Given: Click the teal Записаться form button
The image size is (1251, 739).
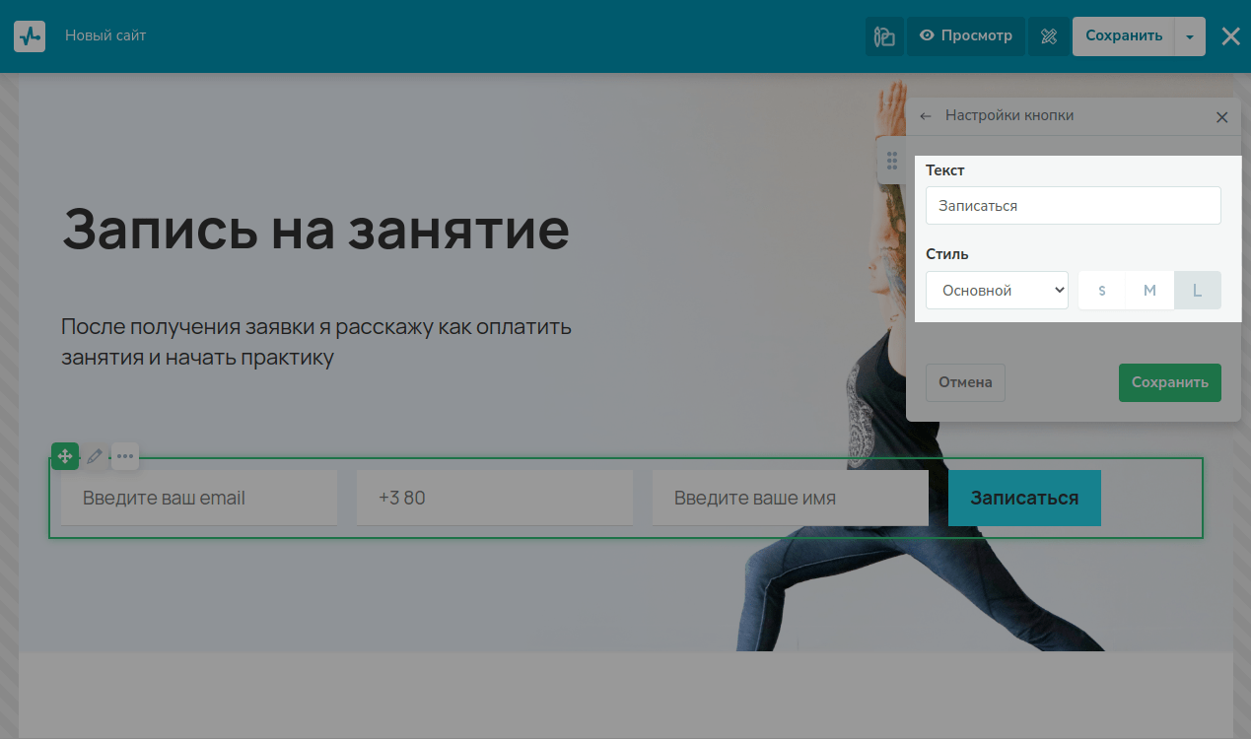Looking at the screenshot, I should pyautogui.click(x=1024, y=498).
